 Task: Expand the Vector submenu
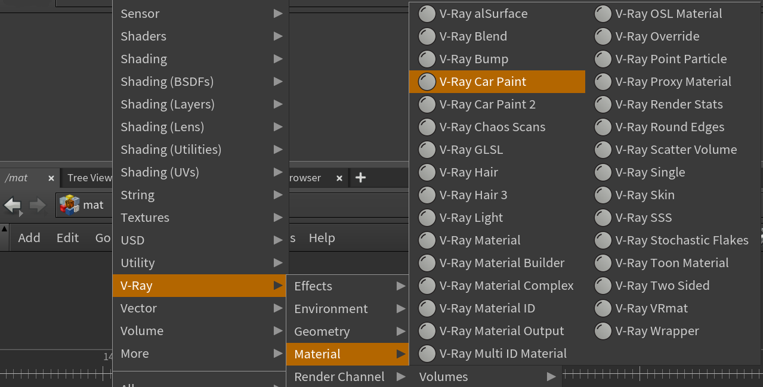point(200,308)
